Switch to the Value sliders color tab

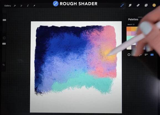(146, 55)
